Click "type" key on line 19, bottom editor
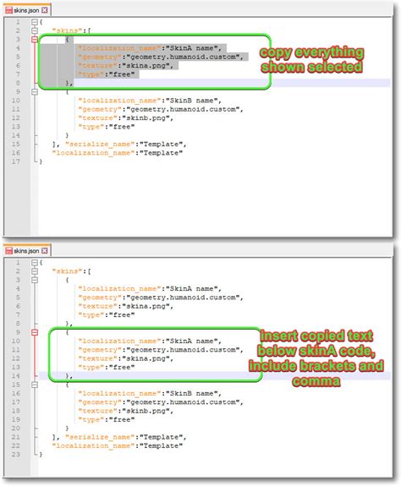 91,420
